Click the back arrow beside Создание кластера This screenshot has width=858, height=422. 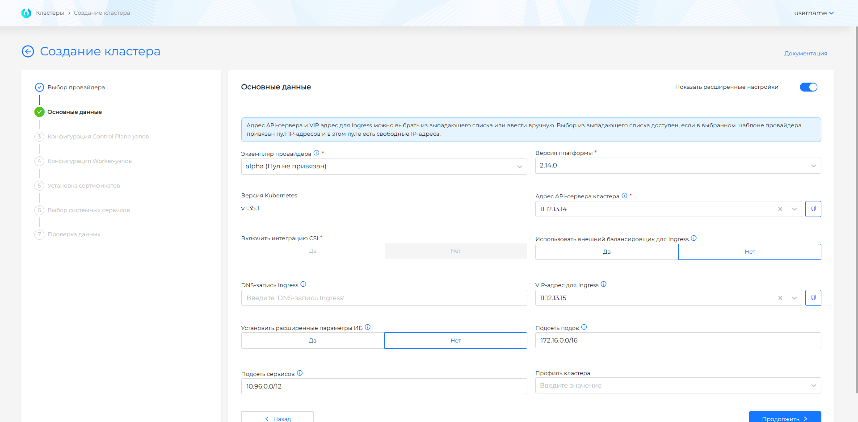click(x=28, y=51)
